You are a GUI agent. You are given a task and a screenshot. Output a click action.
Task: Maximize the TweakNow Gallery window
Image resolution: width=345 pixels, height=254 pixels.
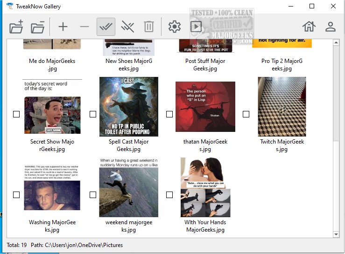[x=312, y=6]
